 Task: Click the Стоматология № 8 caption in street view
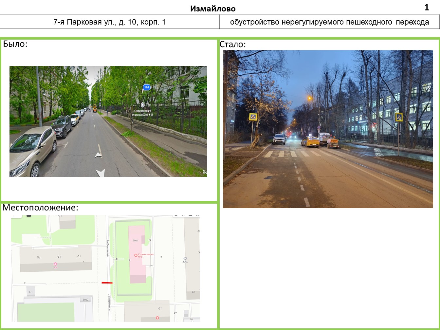(x=142, y=111)
